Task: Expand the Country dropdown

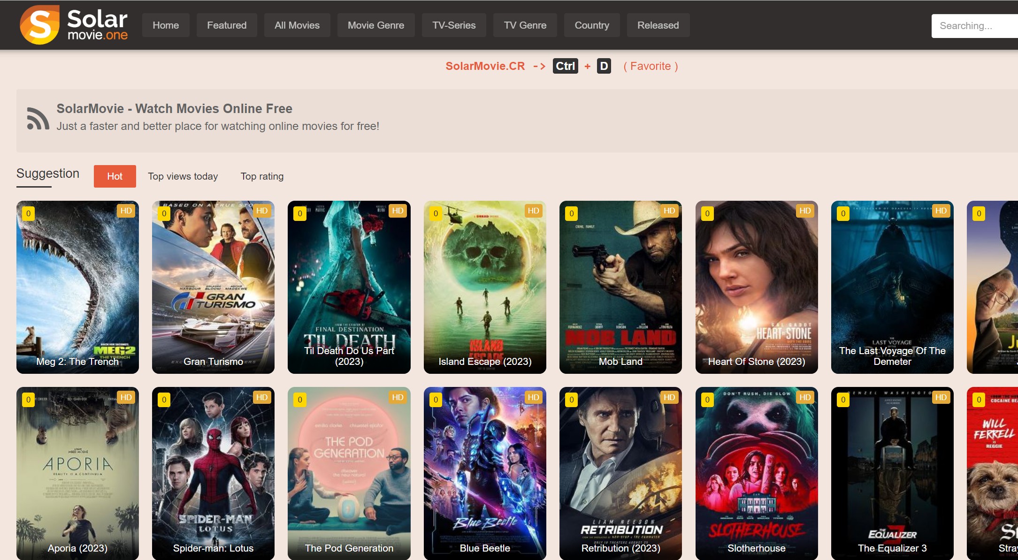Action: pos(591,25)
